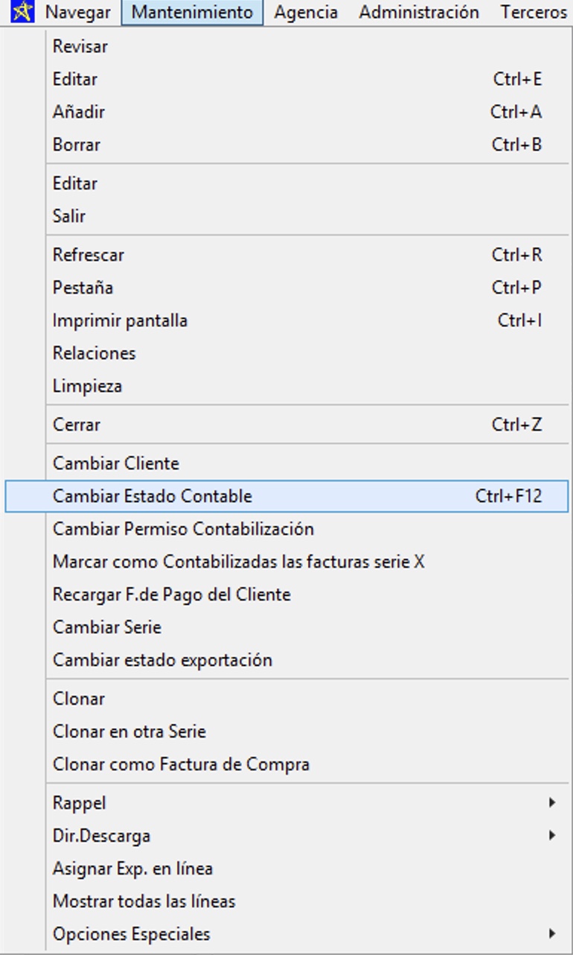Click Salir in the menu
This screenshot has height=955, width=573.
[68, 216]
